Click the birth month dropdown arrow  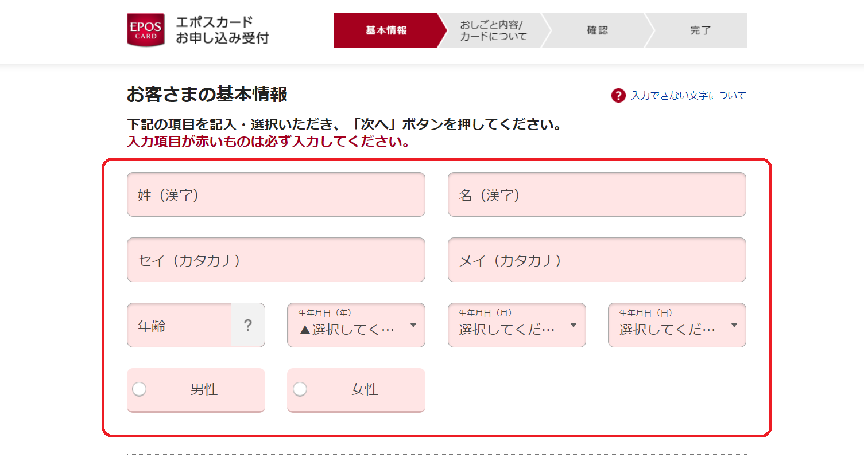pos(574,325)
